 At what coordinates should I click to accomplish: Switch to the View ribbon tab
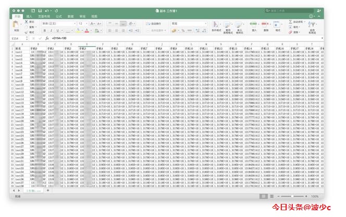[94, 16]
